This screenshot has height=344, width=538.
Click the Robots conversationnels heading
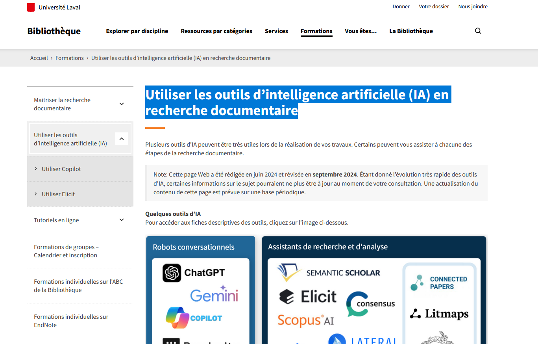tap(194, 247)
